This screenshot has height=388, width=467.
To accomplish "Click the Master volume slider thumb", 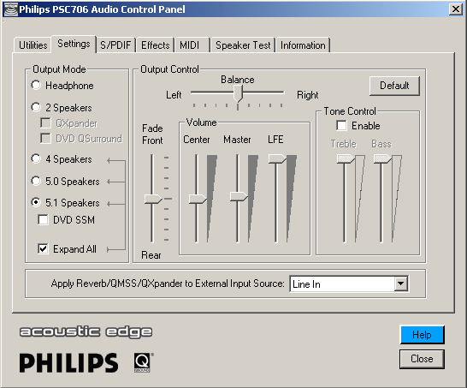I will (239, 196).
